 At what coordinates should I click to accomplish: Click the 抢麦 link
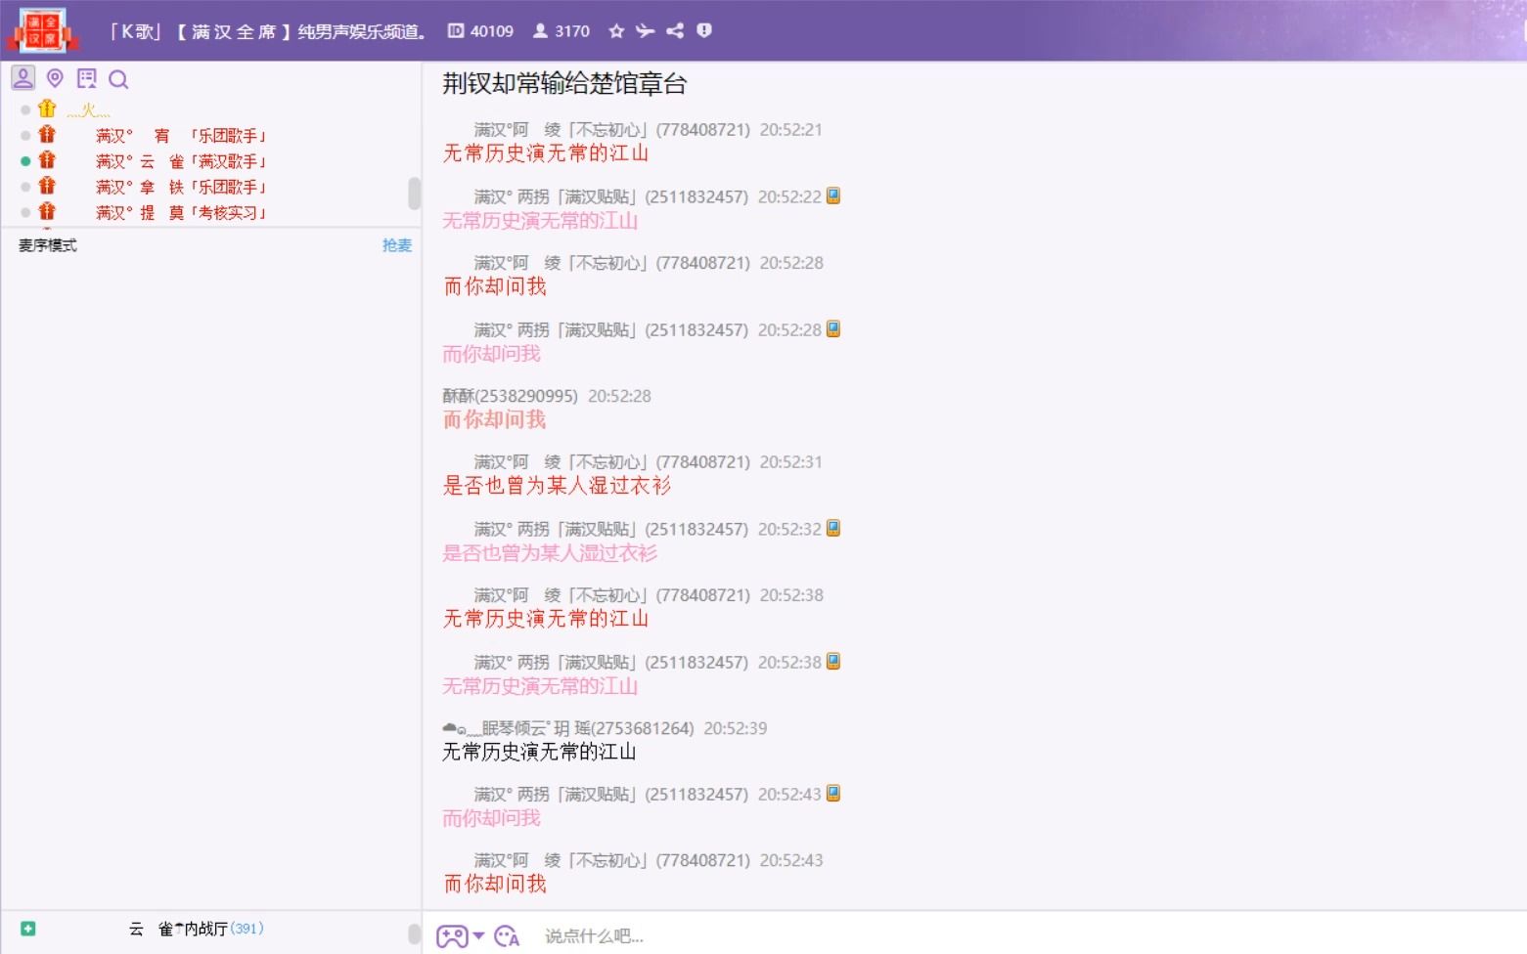click(x=397, y=245)
